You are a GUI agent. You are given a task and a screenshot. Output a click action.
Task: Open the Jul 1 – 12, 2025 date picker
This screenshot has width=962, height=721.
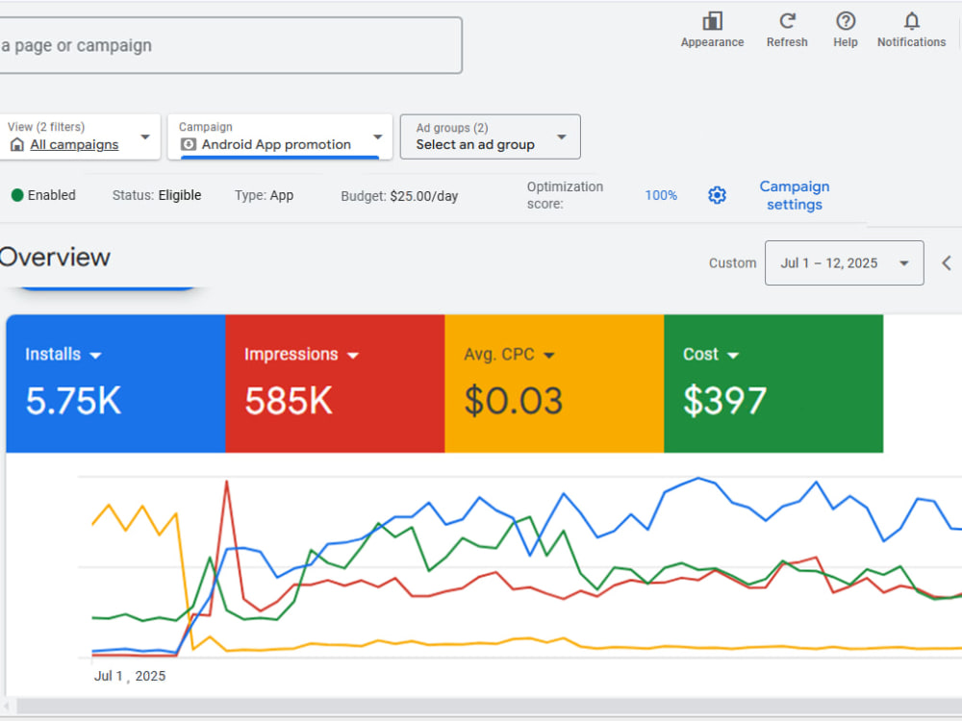click(845, 263)
